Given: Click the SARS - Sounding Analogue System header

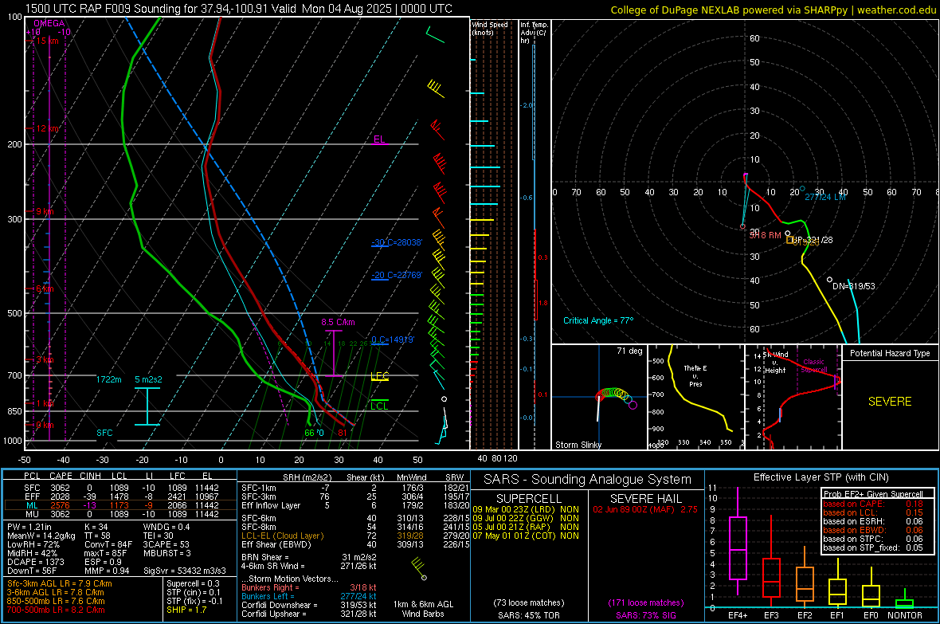Looking at the screenshot, I should point(587,480).
